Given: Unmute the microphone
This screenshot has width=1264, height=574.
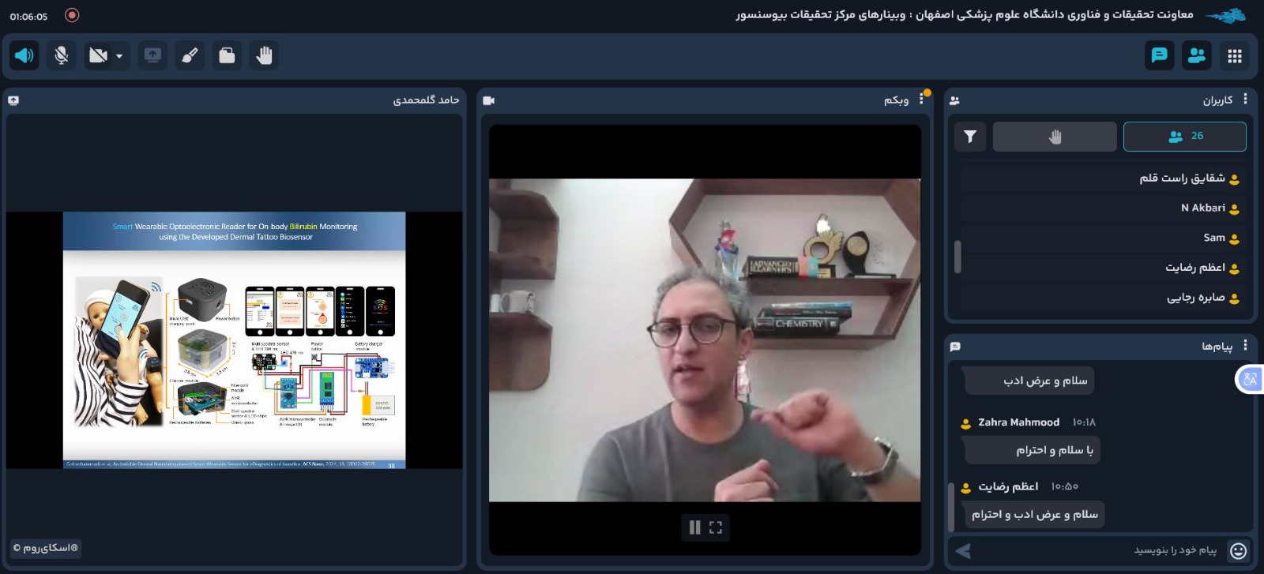Looking at the screenshot, I should [62, 55].
